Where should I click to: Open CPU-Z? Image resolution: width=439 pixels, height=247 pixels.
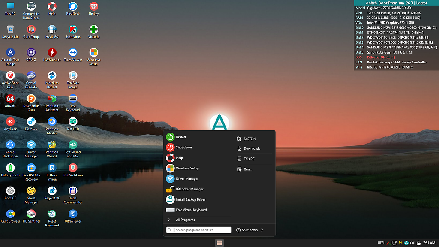point(31,54)
